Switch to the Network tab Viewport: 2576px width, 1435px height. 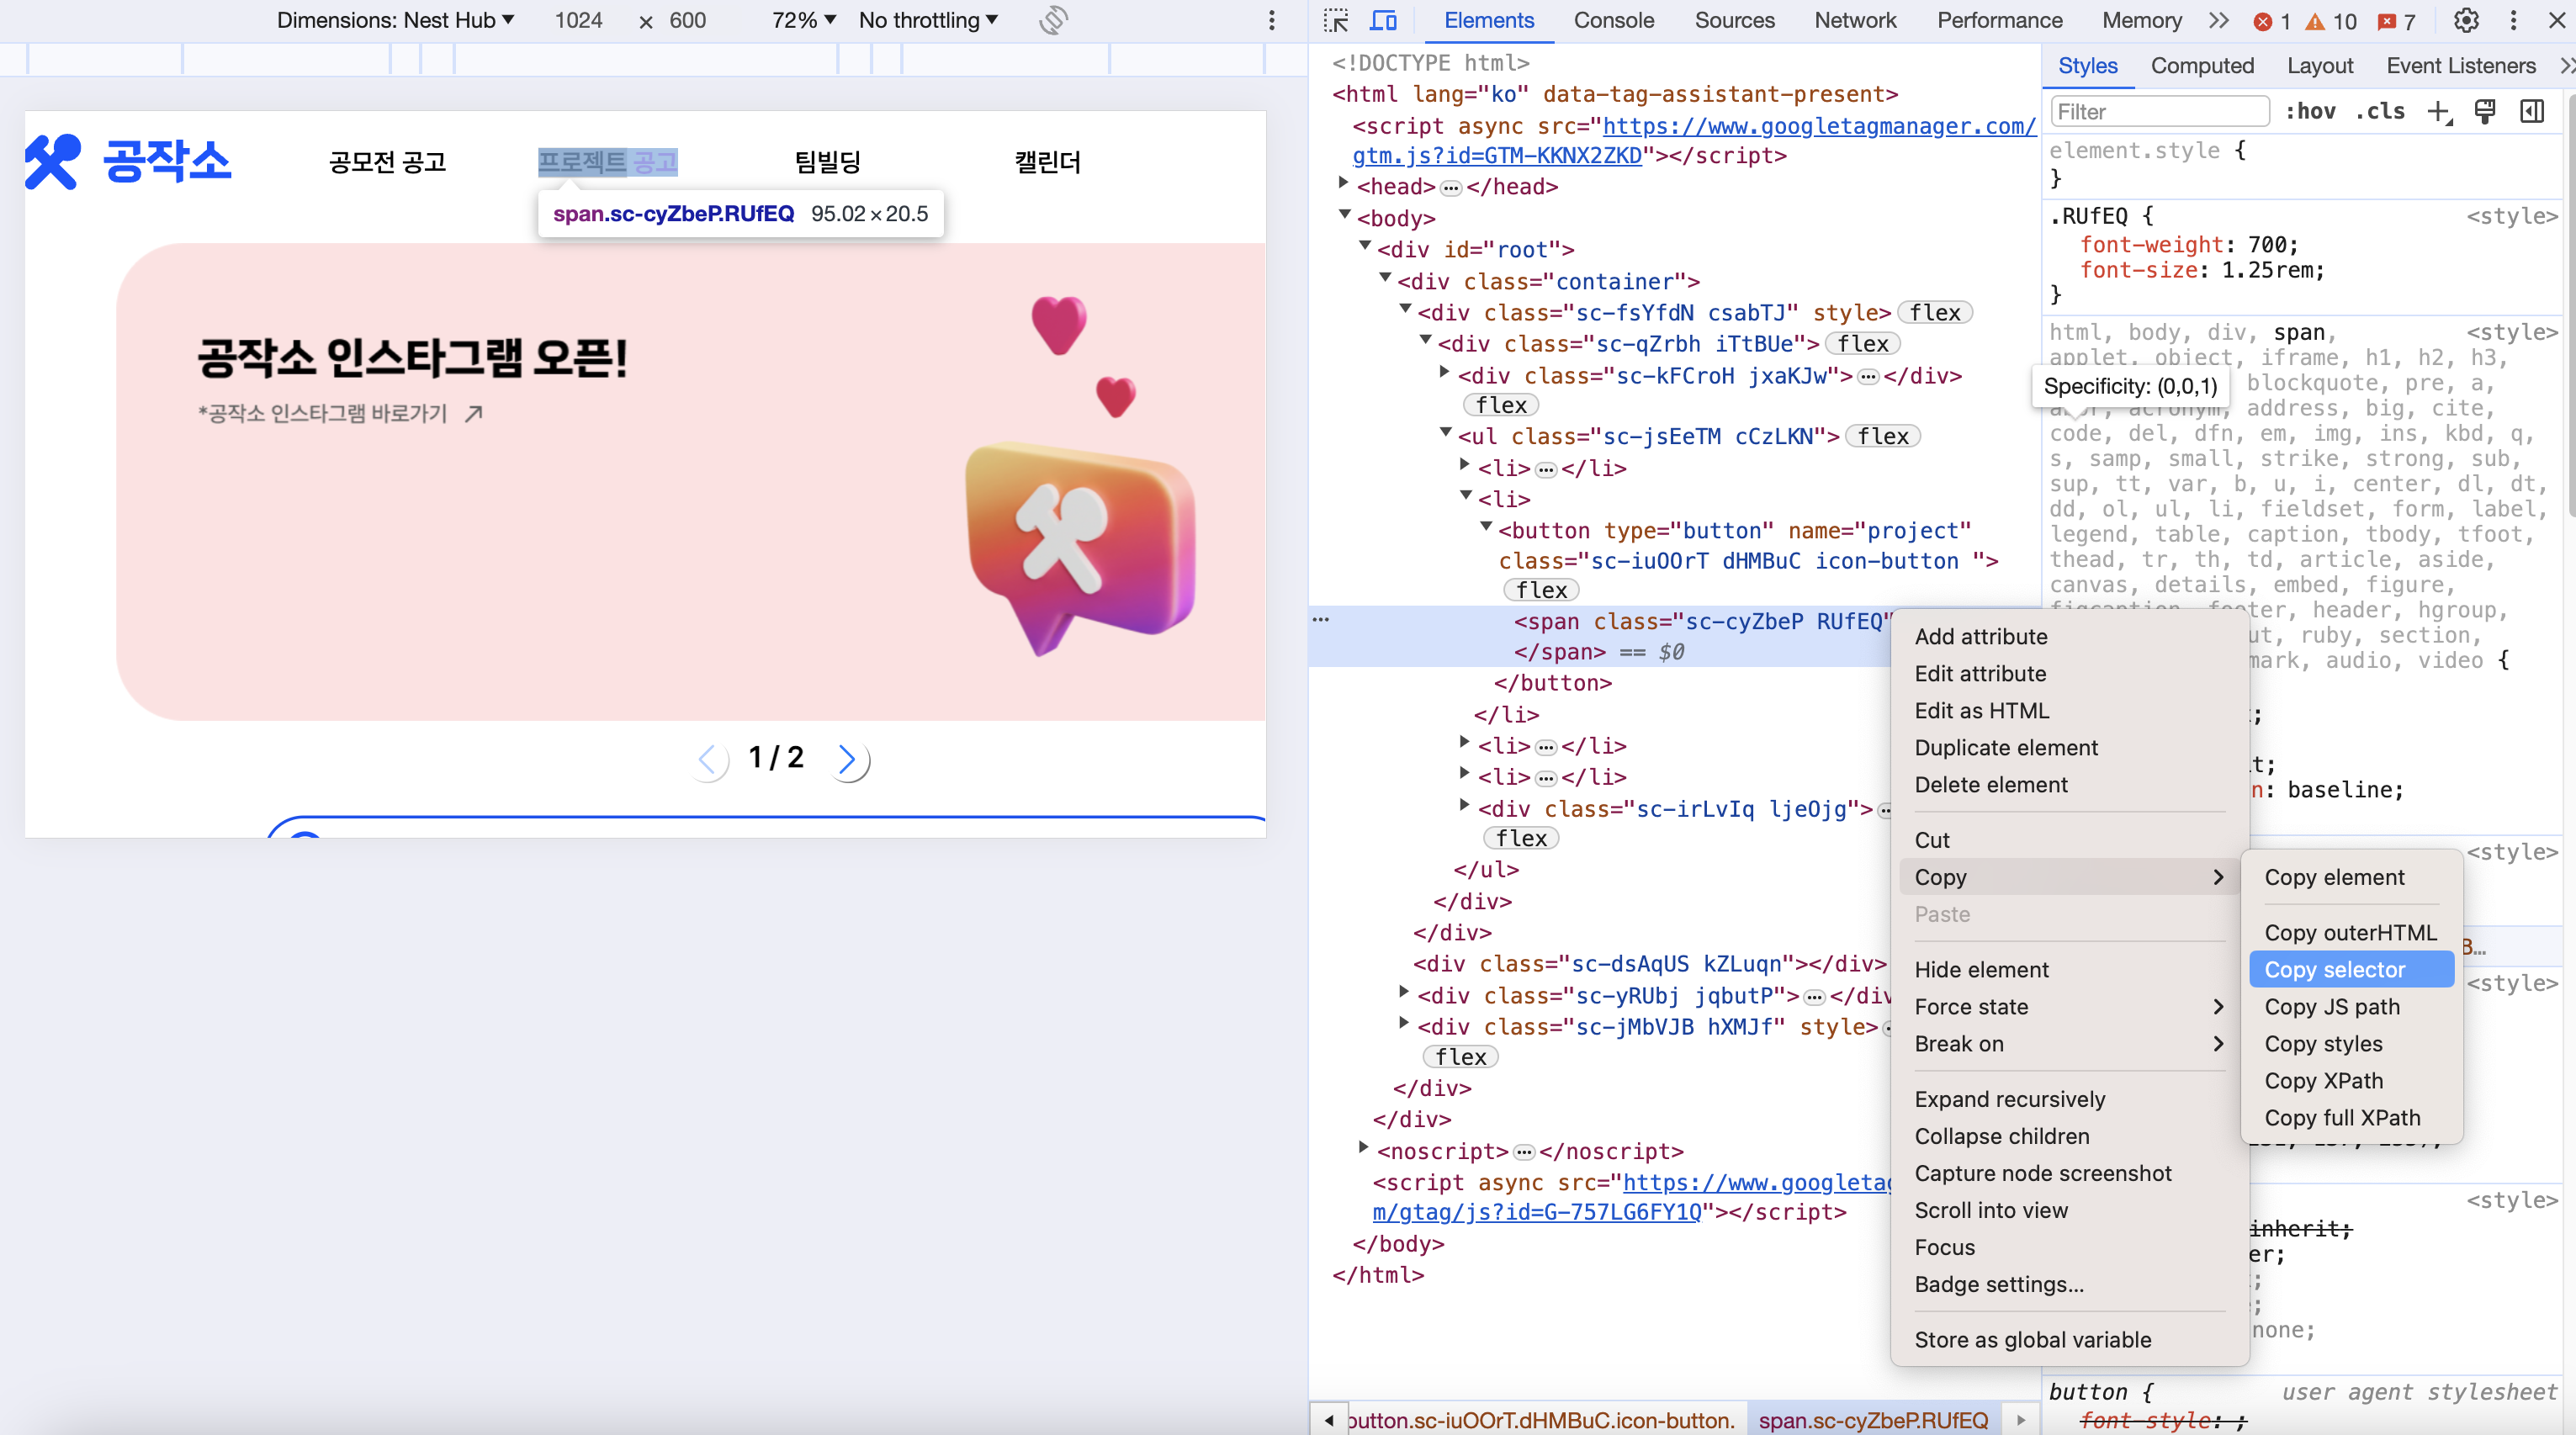[x=1856, y=20]
